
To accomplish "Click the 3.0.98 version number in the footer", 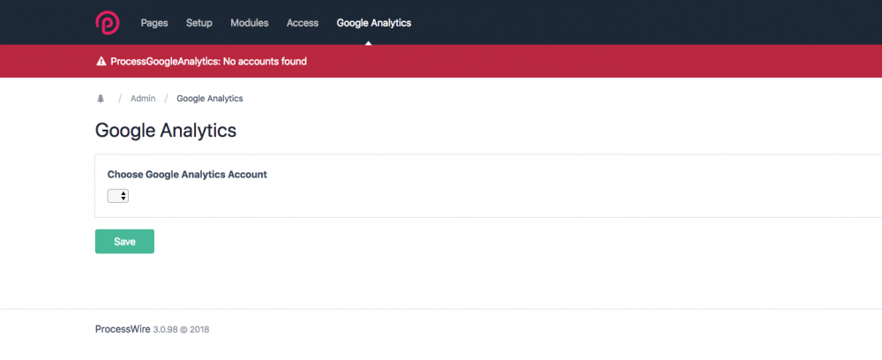I will tap(168, 330).
